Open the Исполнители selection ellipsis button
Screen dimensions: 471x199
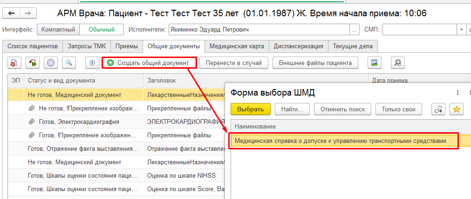355,30
